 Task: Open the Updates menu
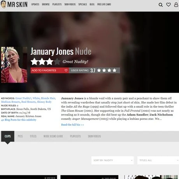(x=35, y=4)
